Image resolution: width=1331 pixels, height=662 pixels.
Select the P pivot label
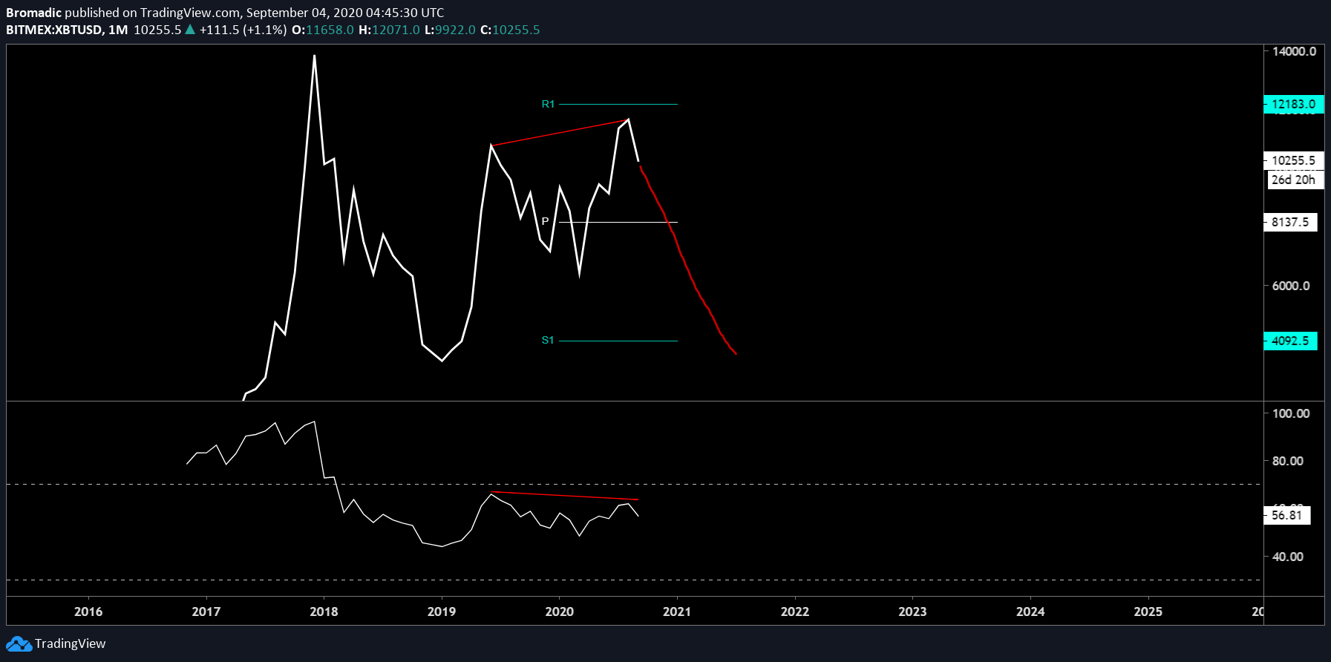[546, 221]
